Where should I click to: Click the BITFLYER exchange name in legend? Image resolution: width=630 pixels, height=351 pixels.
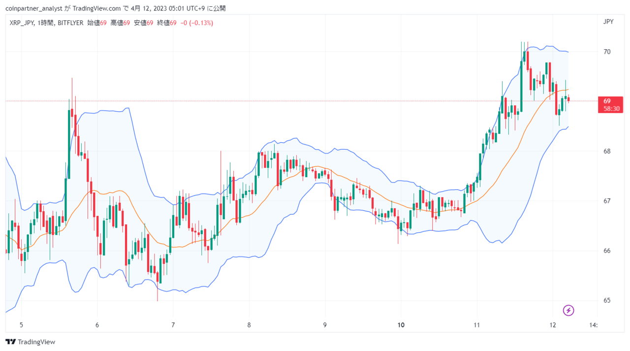click(x=70, y=23)
